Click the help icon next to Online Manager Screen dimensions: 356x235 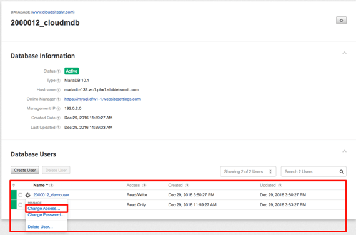coord(59,99)
